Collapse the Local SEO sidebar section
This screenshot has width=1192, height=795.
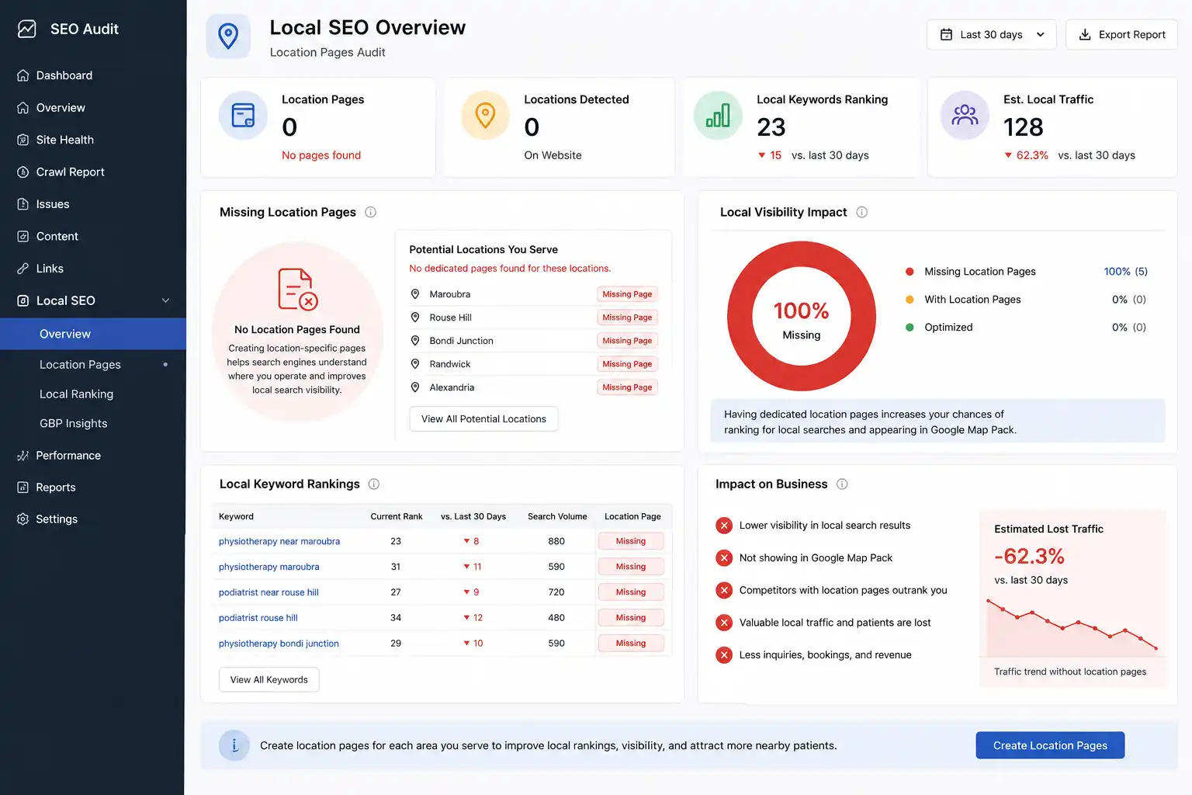[165, 300]
